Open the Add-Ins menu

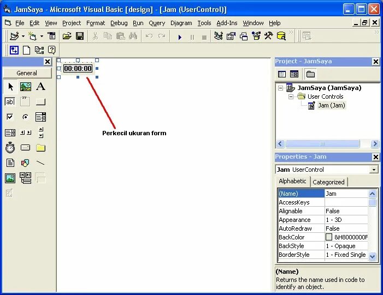[x=227, y=23]
